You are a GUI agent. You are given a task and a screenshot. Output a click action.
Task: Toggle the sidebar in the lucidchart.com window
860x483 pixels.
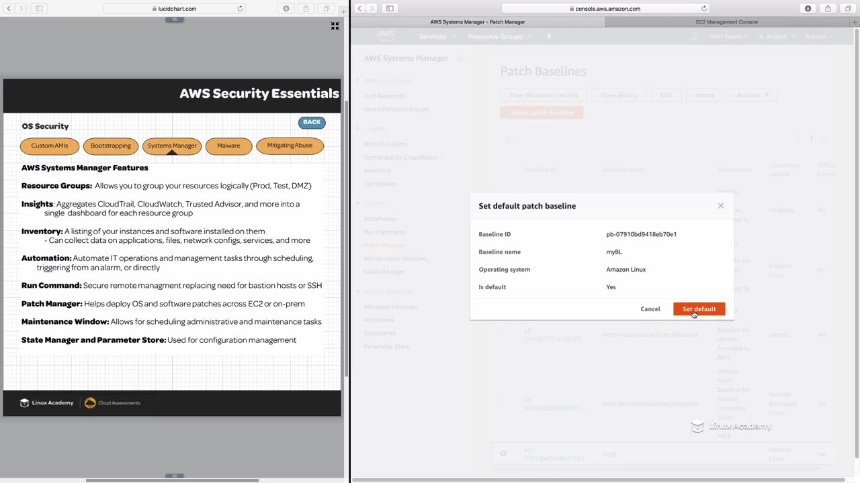coord(39,9)
